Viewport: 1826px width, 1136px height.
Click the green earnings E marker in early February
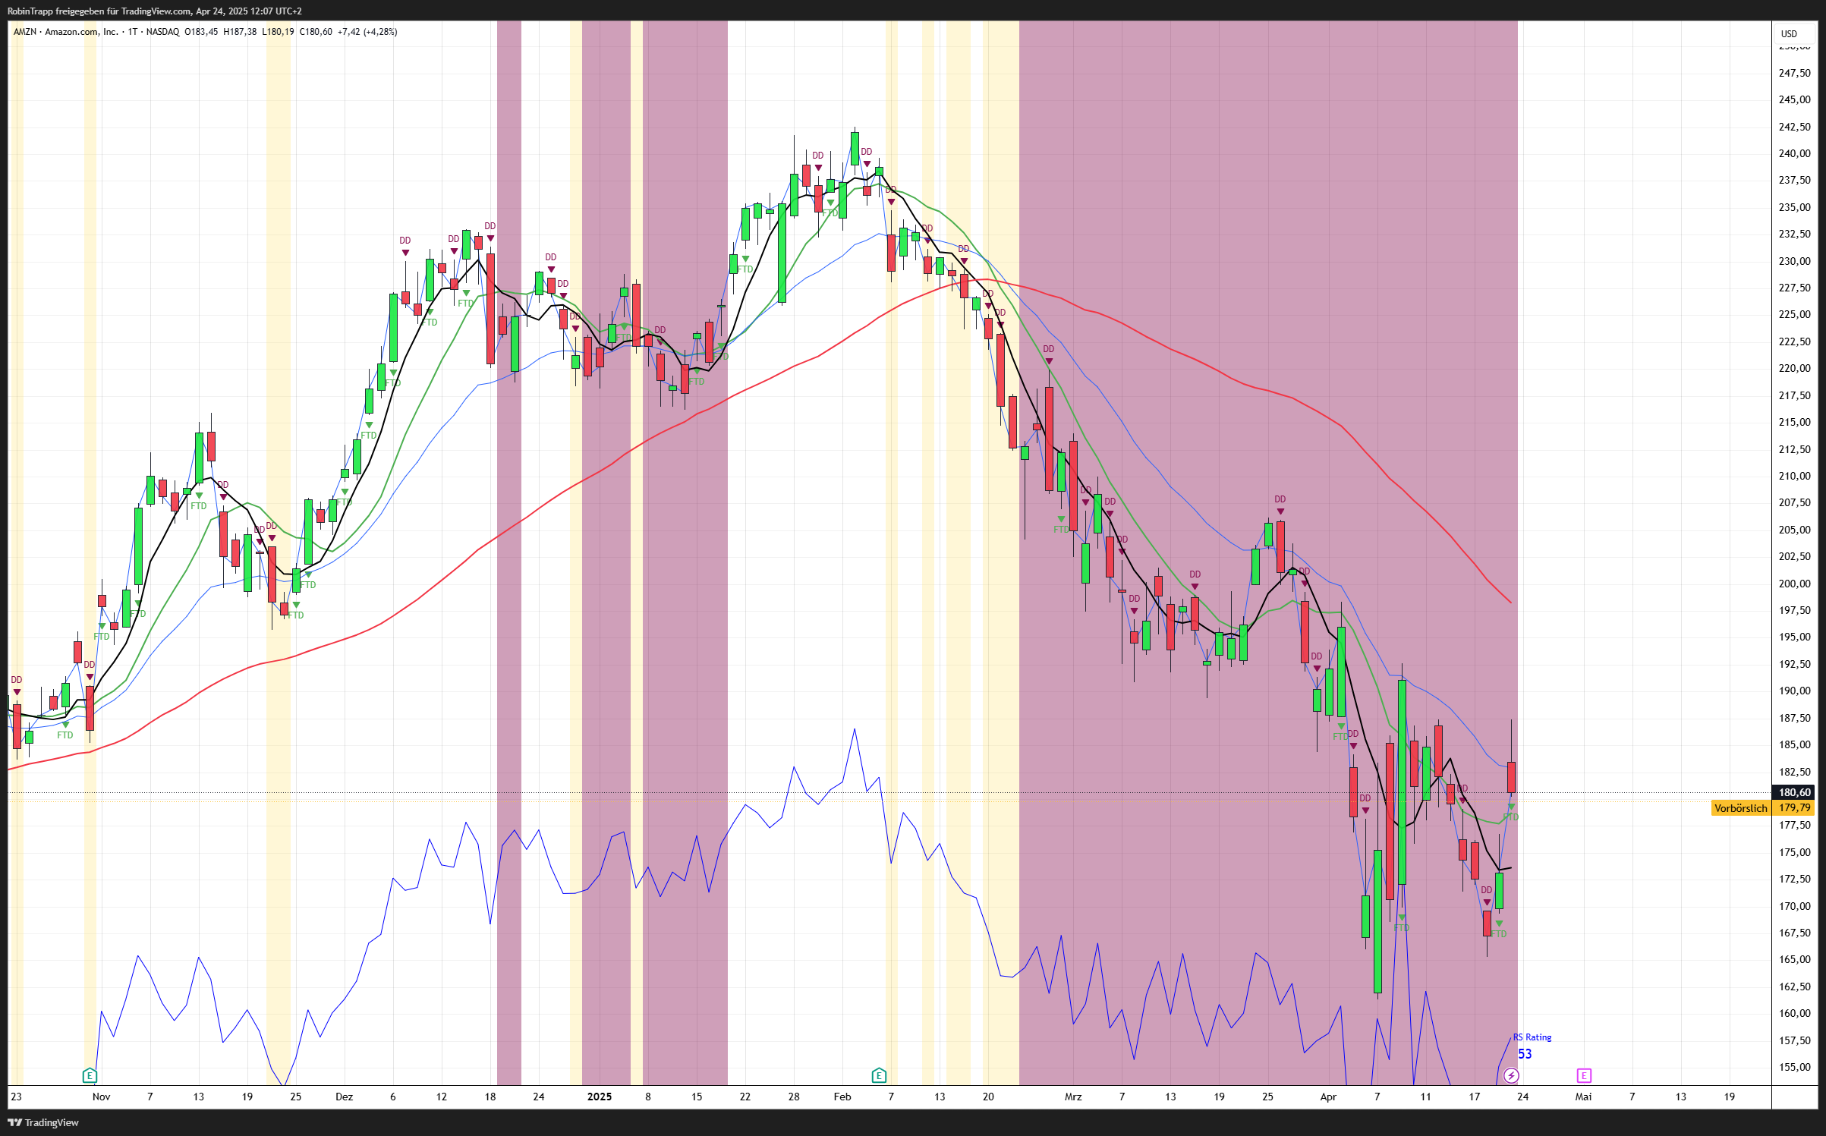(879, 1075)
